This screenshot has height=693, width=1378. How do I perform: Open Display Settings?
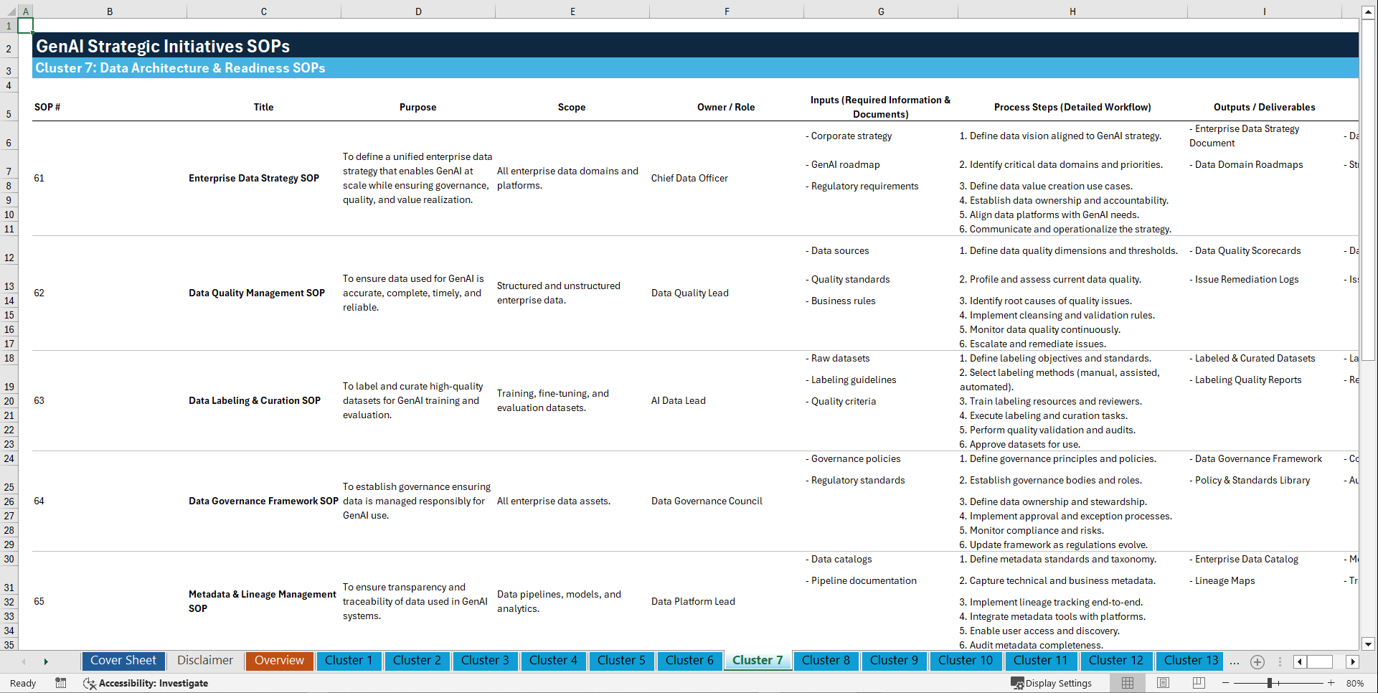click(x=1052, y=683)
